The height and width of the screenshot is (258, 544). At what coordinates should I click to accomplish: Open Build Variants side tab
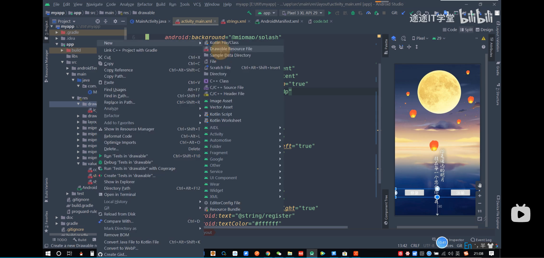click(x=46, y=190)
